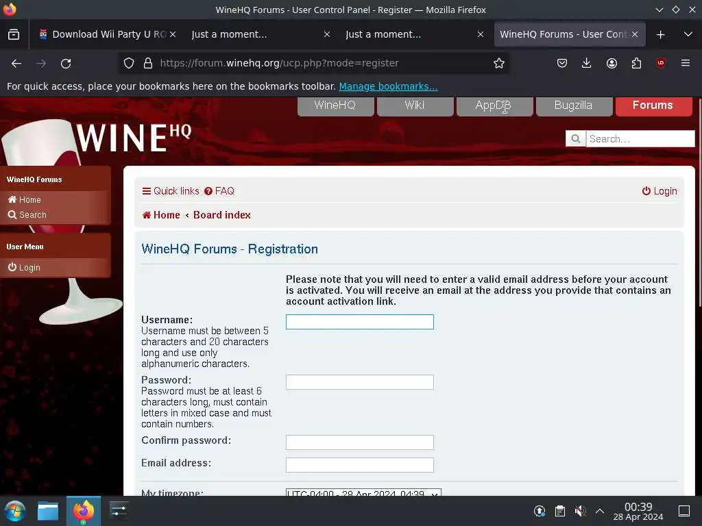Open the Forums navigation tab
Image resolution: width=702 pixels, height=526 pixels.
pos(653,106)
